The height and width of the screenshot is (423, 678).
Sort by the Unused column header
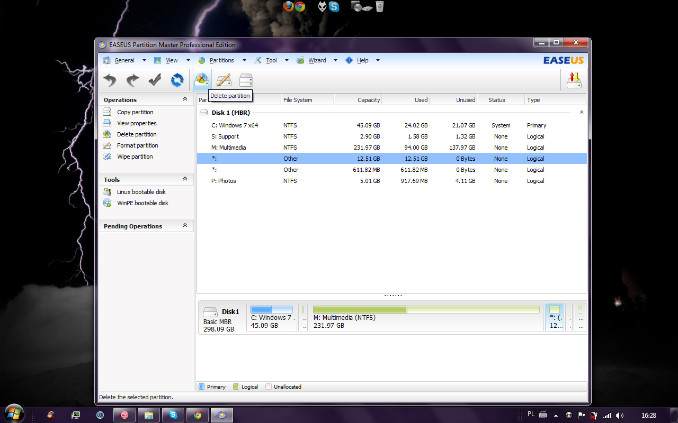click(453, 100)
